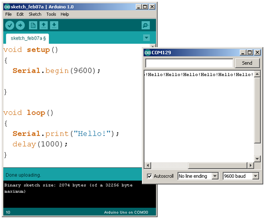Screen dimensions: 265x218
Task: Create a new sketch with New icon
Action: tap(33, 25)
